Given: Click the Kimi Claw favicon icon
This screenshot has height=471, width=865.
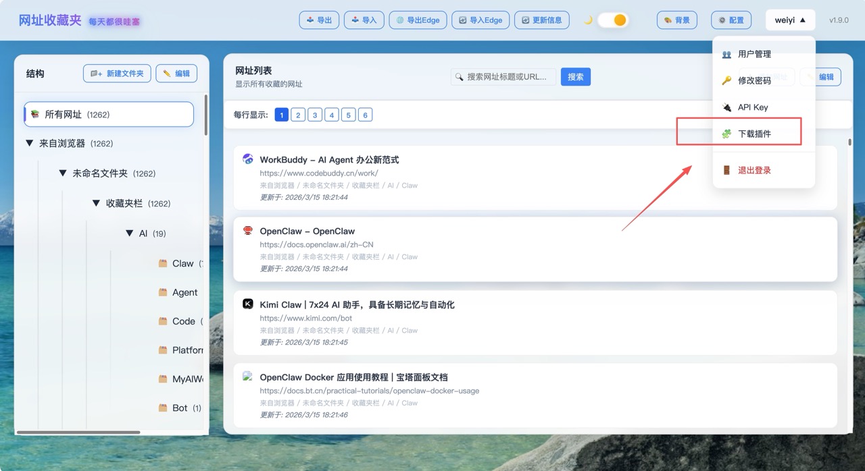Looking at the screenshot, I should click(248, 304).
